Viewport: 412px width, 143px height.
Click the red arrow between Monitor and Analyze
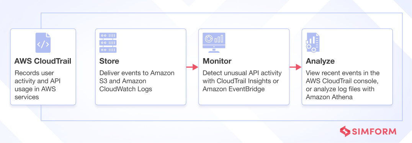click(x=296, y=67)
